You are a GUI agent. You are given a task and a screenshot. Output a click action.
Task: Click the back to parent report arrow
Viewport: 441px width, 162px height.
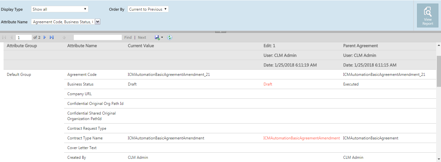(x=64, y=37)
